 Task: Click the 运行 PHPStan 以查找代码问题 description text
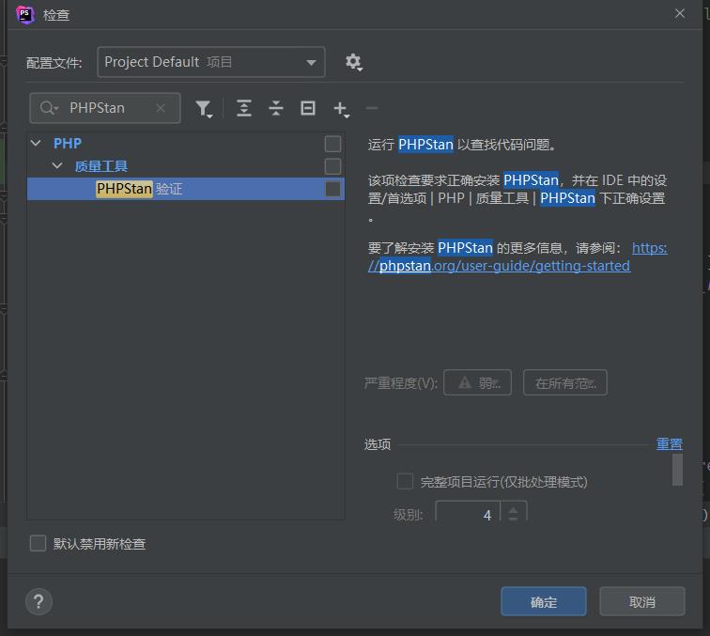[462, 145]
